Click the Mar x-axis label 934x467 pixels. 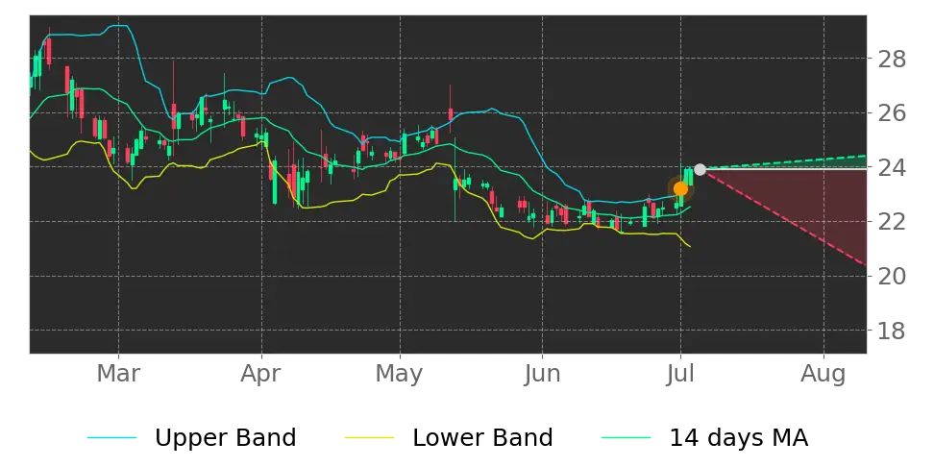118,374
